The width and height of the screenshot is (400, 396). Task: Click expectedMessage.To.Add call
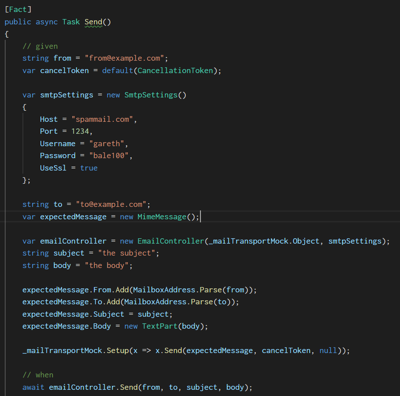(x=130, y=302)
